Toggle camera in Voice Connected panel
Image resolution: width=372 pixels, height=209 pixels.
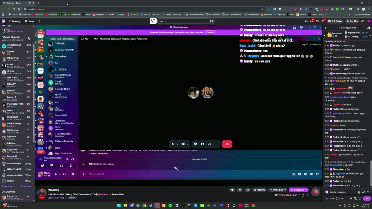(x=42, y=166)
